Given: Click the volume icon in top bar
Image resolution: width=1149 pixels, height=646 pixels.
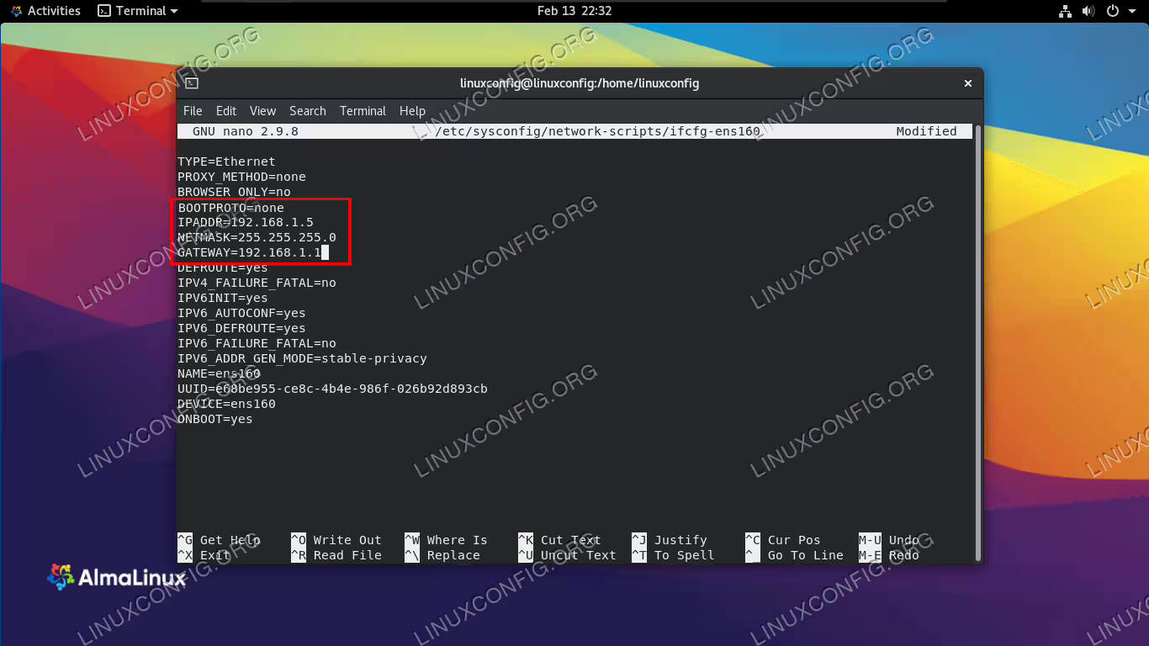Looking at the screenshot, I should pyautogui.click(x=1088, y=11).
